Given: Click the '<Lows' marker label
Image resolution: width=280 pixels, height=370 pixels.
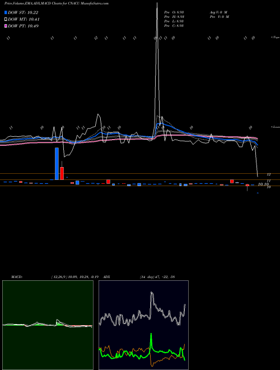Looking at the screenshot, I should 275,127.
